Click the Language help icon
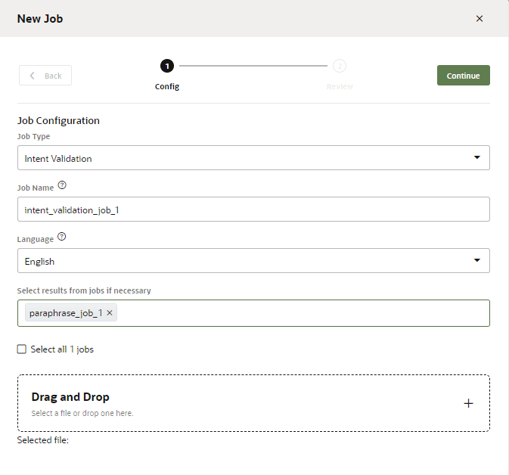 (x=61, y=237)
